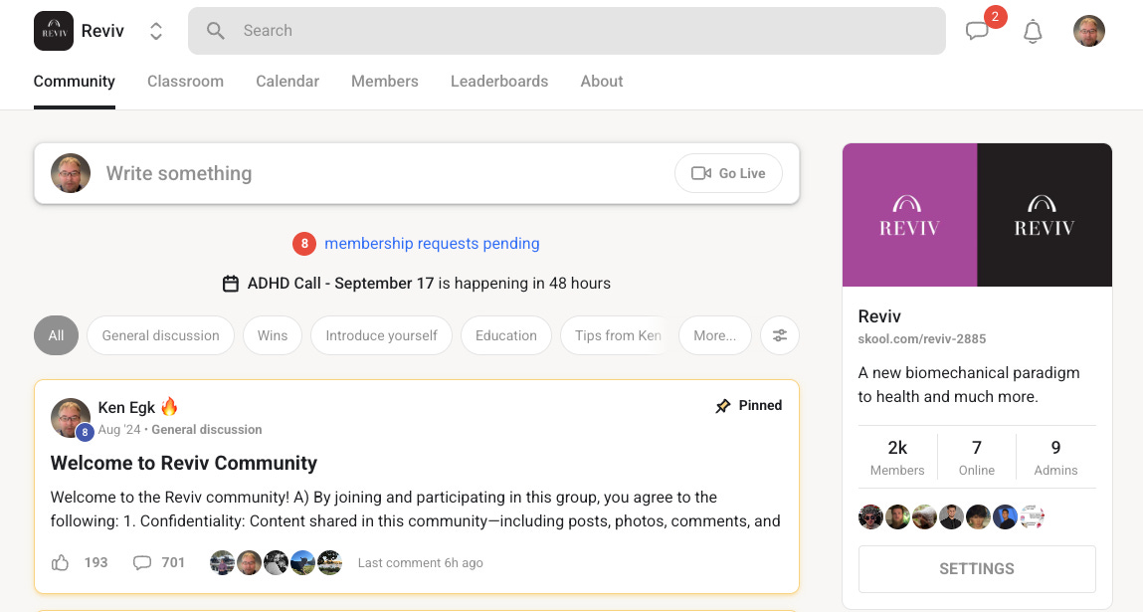The image size is (1143, 612).
Task: Filter by Introduce yourself
Action: [x=381, y=335]
